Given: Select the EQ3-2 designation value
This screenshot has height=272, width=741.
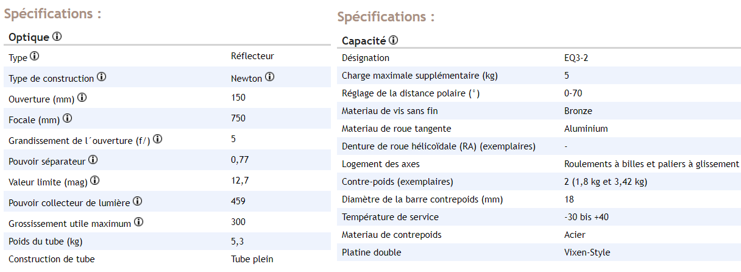Looking at the screenshot, I should (576, 58).
